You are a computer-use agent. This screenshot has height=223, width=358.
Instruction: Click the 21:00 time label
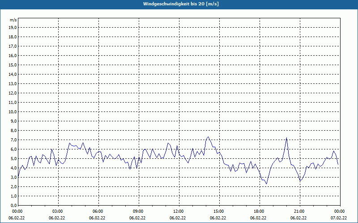point(300,211)
